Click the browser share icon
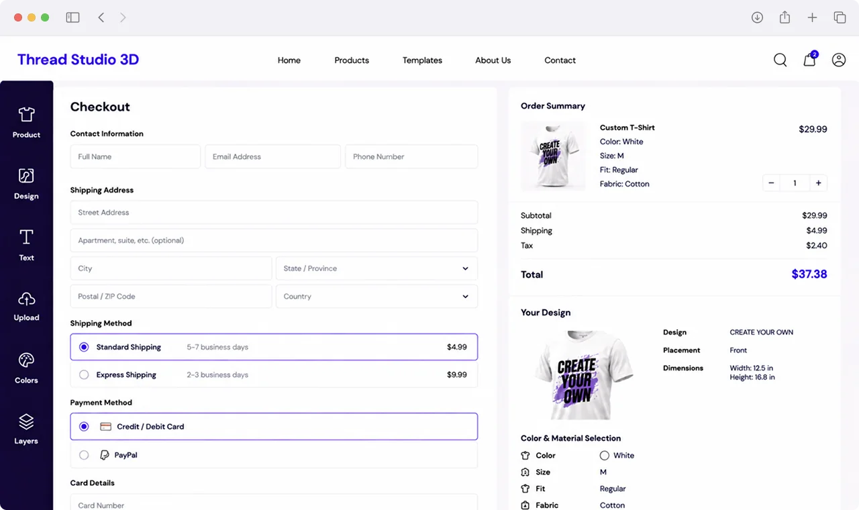 tap(785, 17)
